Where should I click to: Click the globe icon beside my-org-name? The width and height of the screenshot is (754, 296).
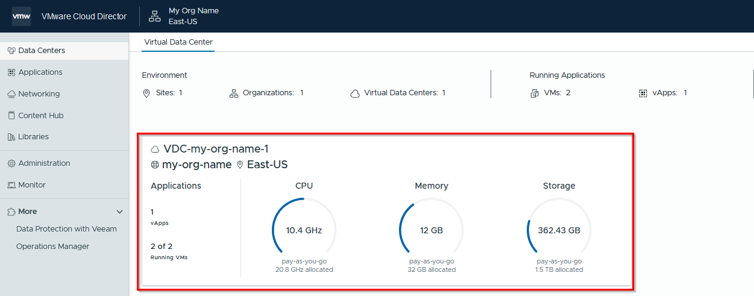click(x=155, y=165)
